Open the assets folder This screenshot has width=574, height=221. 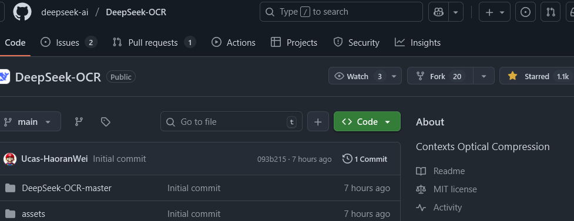point(33,214)
